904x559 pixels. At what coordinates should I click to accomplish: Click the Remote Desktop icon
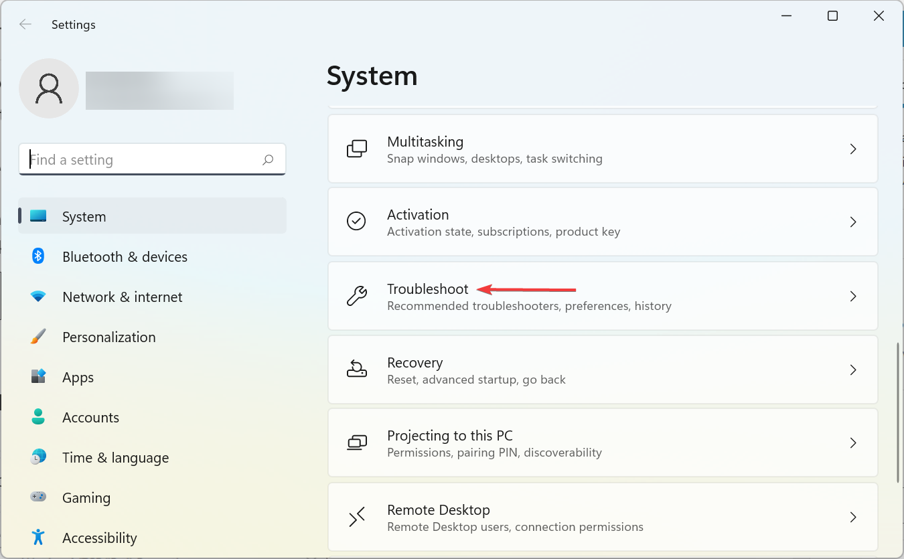point(356,517)
